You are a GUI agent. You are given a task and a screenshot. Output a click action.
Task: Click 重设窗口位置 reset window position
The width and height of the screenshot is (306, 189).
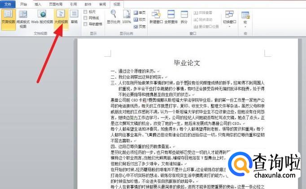click(x=206, y=27)
